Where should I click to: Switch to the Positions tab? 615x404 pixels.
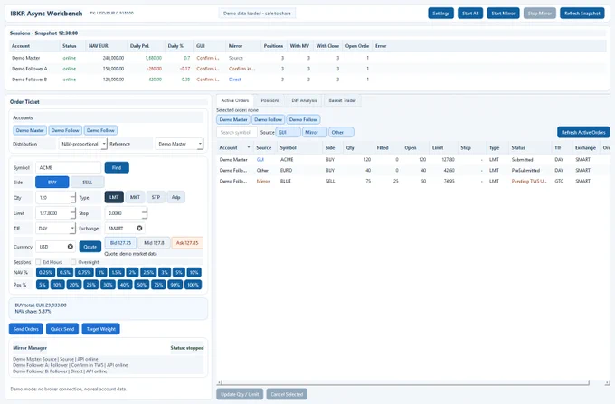[270, 100]
